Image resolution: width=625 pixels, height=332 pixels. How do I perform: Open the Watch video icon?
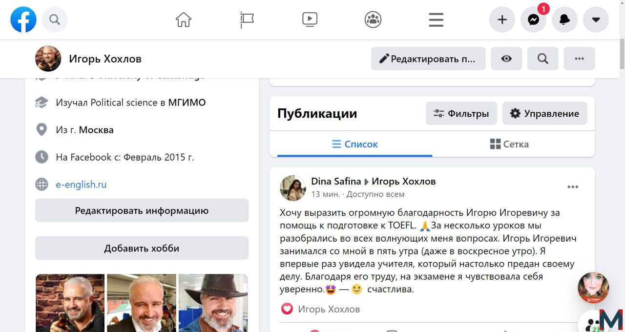pyautogui.click(x=310, y=20)
